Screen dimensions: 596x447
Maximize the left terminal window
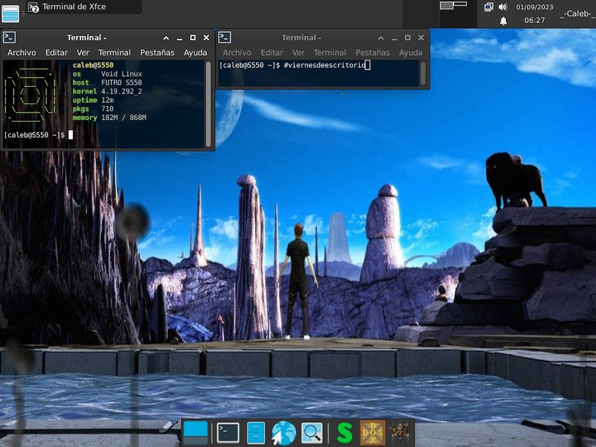point(193,38)
